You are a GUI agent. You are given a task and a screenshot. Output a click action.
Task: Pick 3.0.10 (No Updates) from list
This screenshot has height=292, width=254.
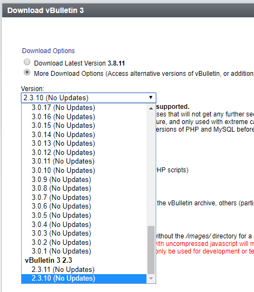click(84, 171)
